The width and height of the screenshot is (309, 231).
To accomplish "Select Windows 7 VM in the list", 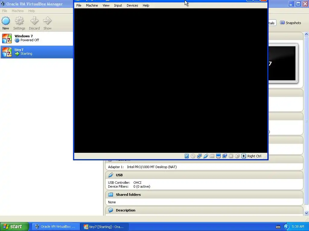I will [37, 38].
